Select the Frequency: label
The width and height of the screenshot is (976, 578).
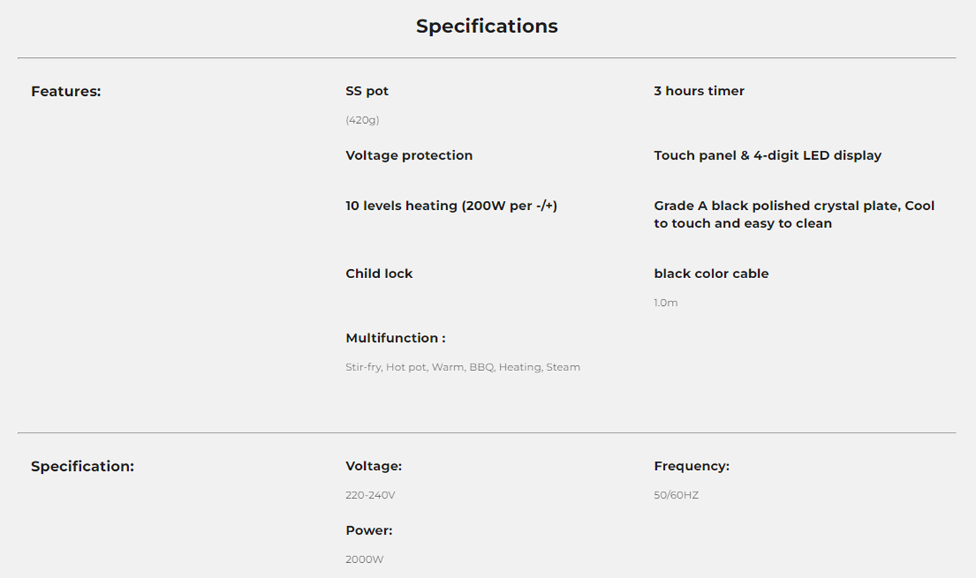click(691, 466)
